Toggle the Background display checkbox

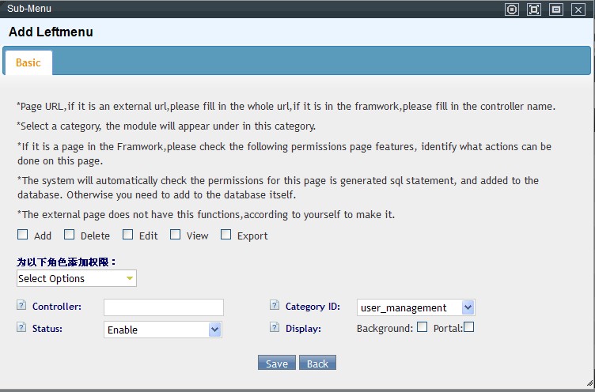(x=423, y=327)
